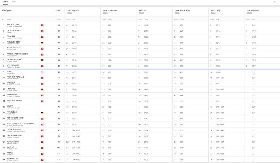Open Details under What Is Bullable?

pyautogui.click(x=105, y=13)
